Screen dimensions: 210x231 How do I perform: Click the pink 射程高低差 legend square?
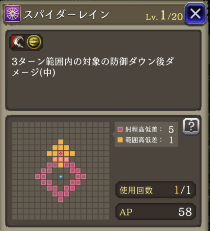point(120,129)
